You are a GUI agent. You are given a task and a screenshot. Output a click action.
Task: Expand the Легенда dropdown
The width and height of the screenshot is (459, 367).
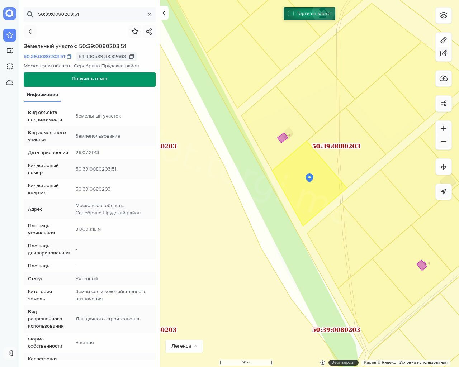click(184, 346)
